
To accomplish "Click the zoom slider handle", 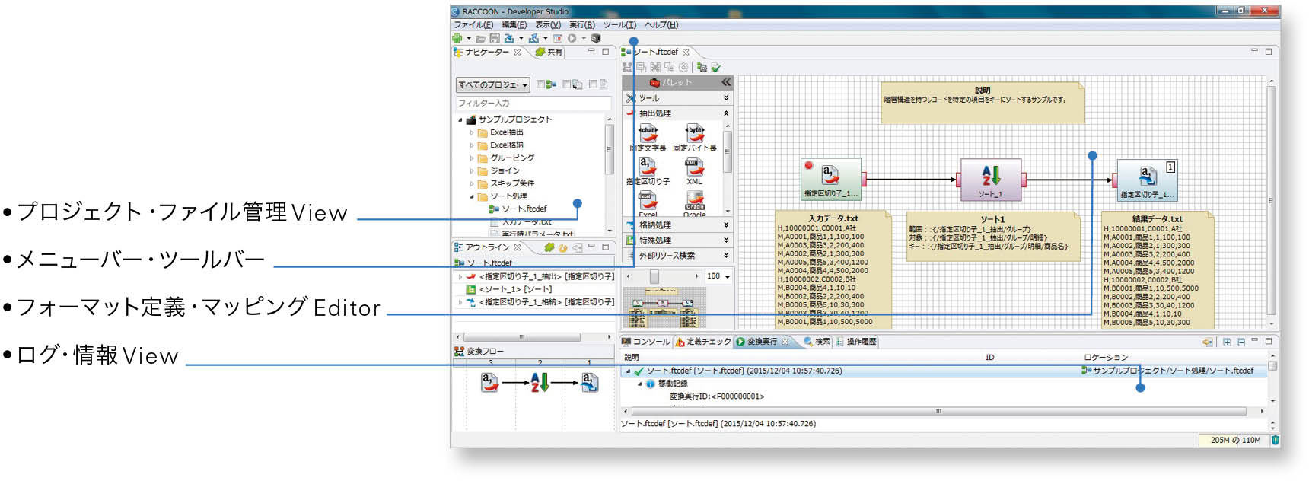I will pos(654,276).
